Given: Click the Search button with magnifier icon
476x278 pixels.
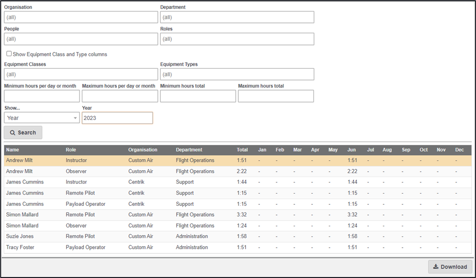Looking at the screenshot, I should (23, 133).
